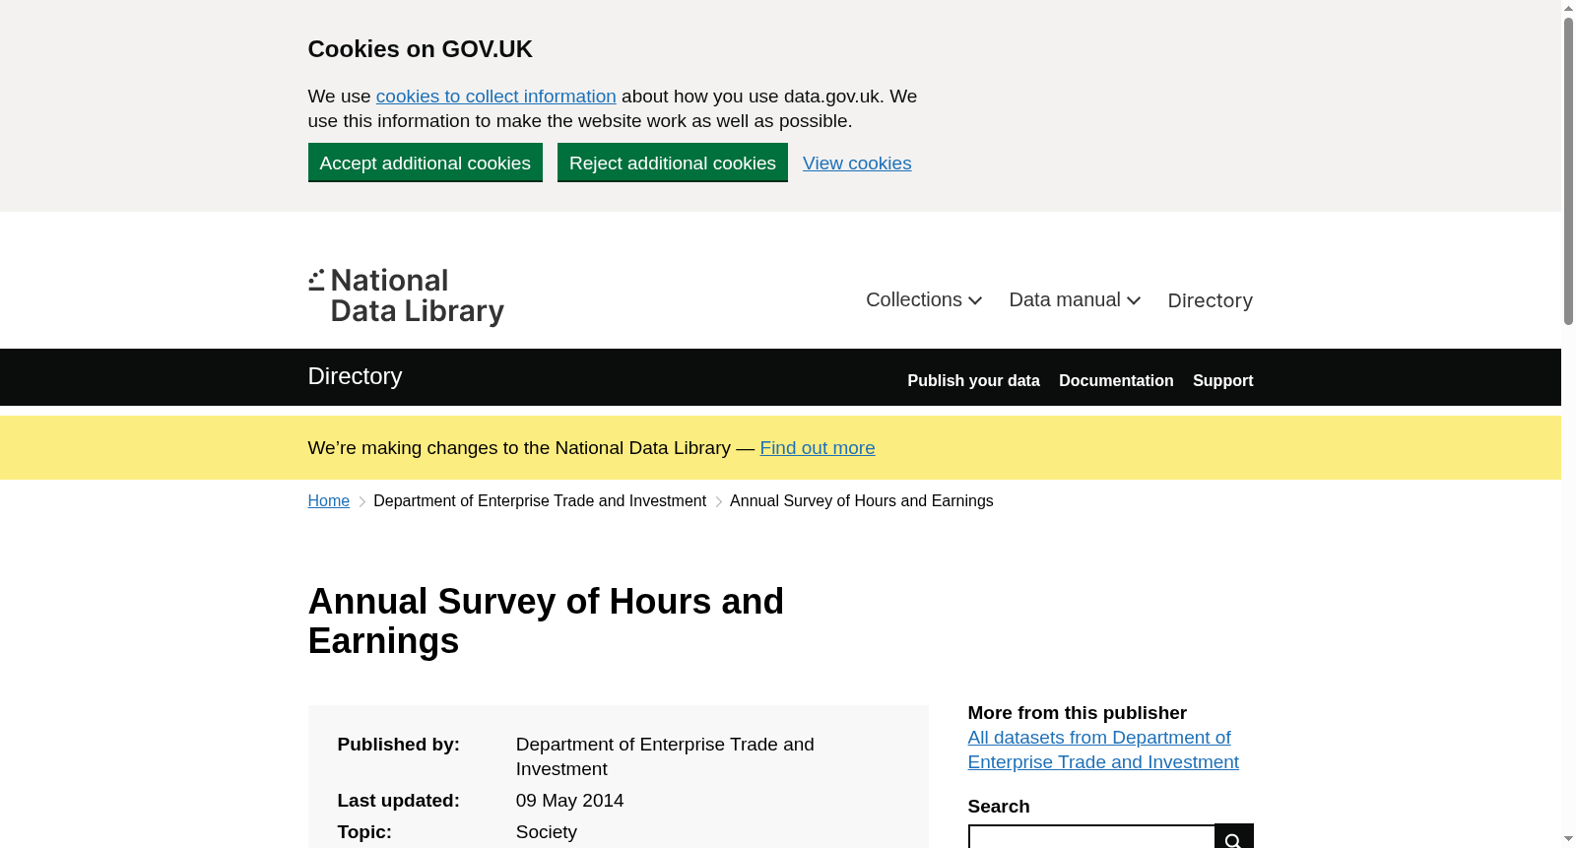Image resolution: width=1576 pixels, height=848 pixels.
Task: Click the Topic value Society
Action: click(547, 832)
